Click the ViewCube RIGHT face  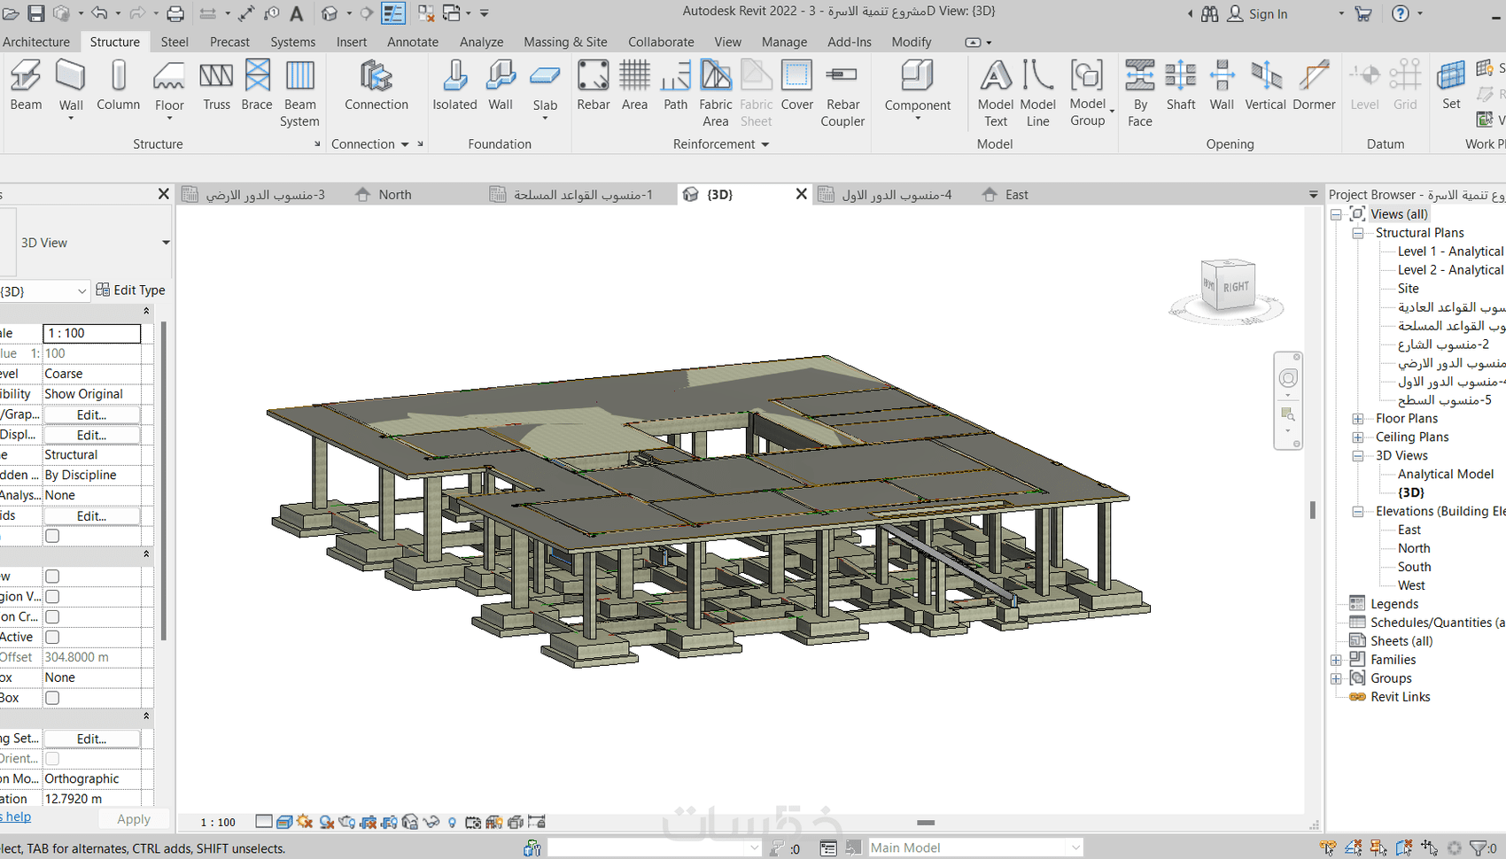(1235, 287)
